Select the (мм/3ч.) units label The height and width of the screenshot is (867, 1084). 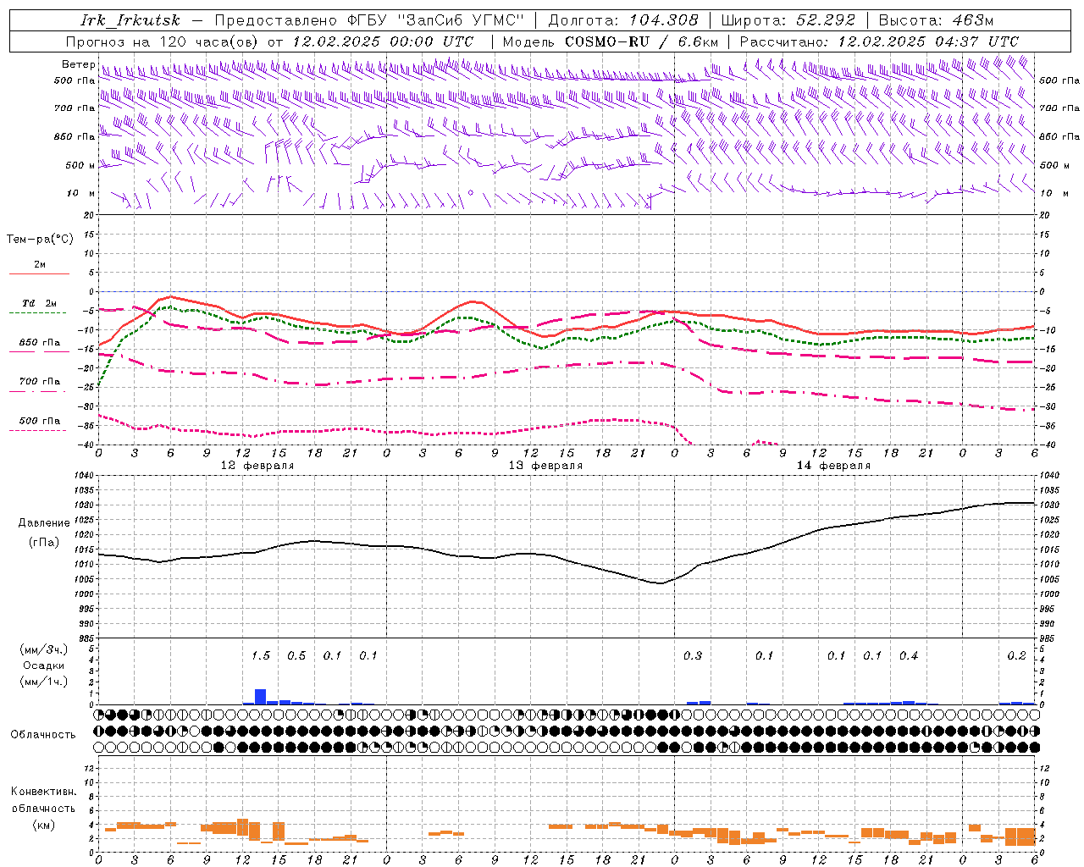[43, 649]
